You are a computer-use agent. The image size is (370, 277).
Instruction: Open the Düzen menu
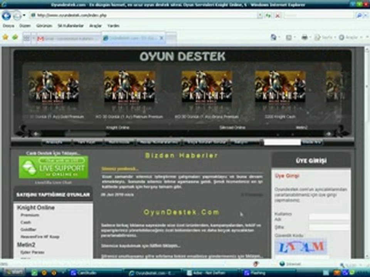[x=25, y=26]
